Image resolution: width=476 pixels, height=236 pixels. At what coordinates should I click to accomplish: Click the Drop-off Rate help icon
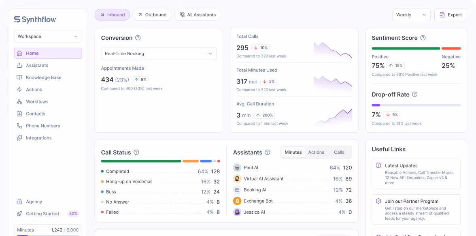click(414, 94)
